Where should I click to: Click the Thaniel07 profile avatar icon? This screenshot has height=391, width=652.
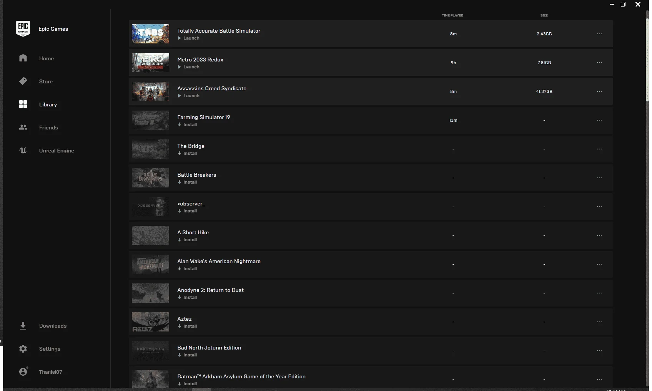coord(23,371)
